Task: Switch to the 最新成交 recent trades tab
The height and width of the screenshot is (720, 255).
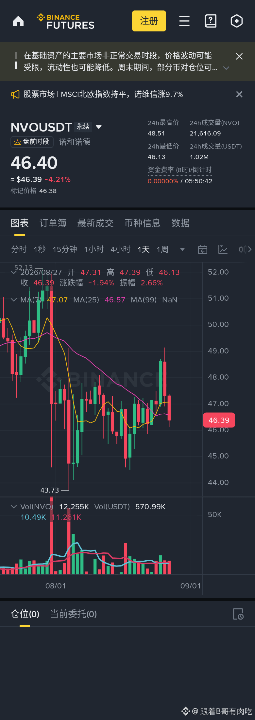Action: (x=95, y=223)
